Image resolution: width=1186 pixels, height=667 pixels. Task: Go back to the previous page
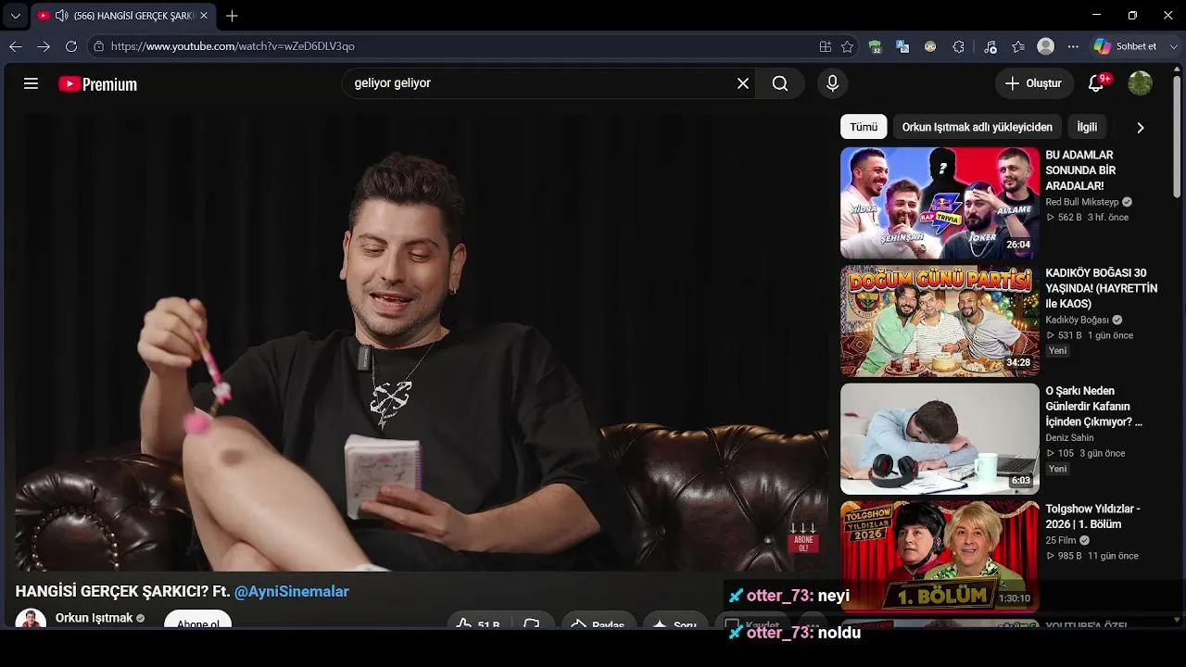[16, 46]
